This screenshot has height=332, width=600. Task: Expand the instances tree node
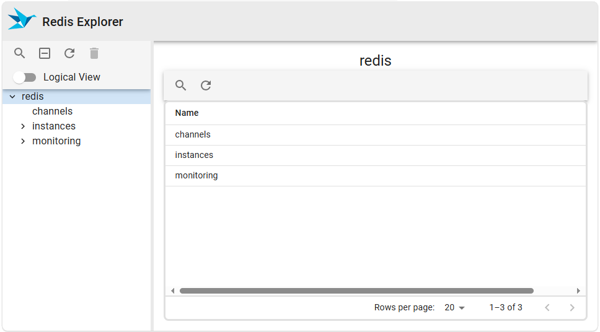pos(23,126)
